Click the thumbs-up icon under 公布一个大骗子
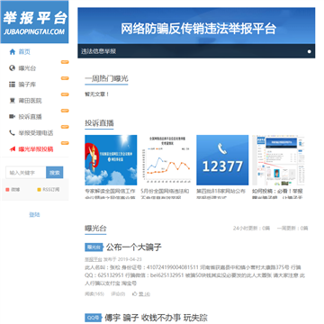The width and height of the screenshot is (324, 324). tap(134, 293)
